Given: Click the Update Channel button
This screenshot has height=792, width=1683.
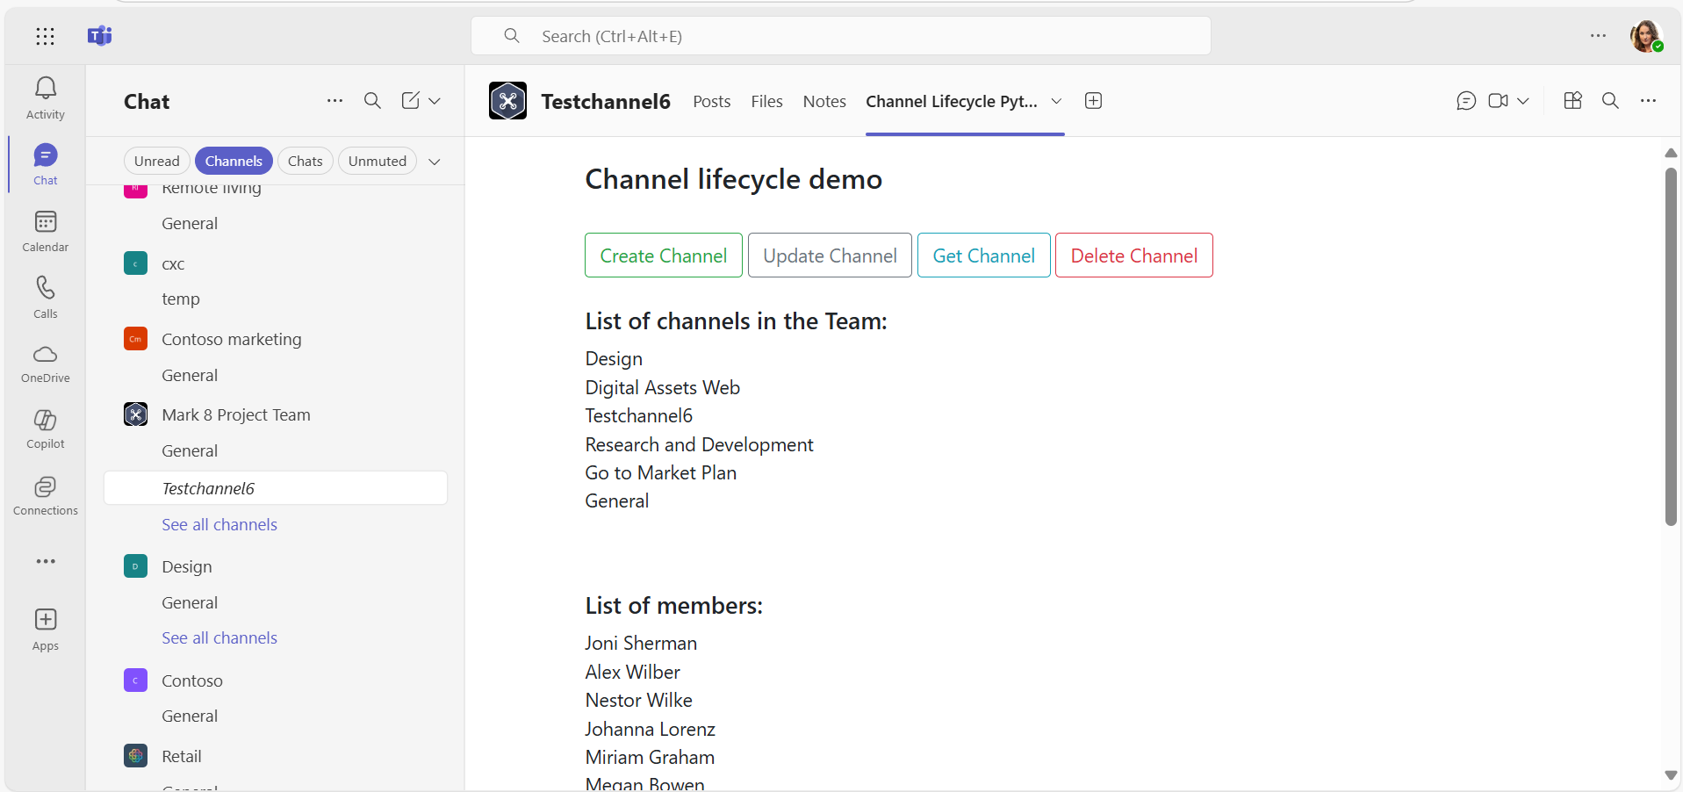Looking at the screenshot, I should pos(830,256).
